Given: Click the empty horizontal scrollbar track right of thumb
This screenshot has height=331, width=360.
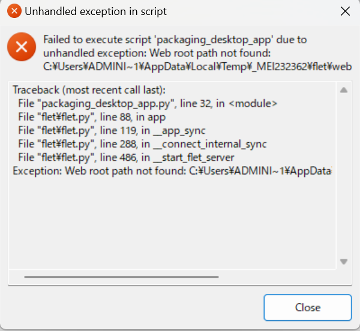Looking at the screenshot, I should click(276, 276).
